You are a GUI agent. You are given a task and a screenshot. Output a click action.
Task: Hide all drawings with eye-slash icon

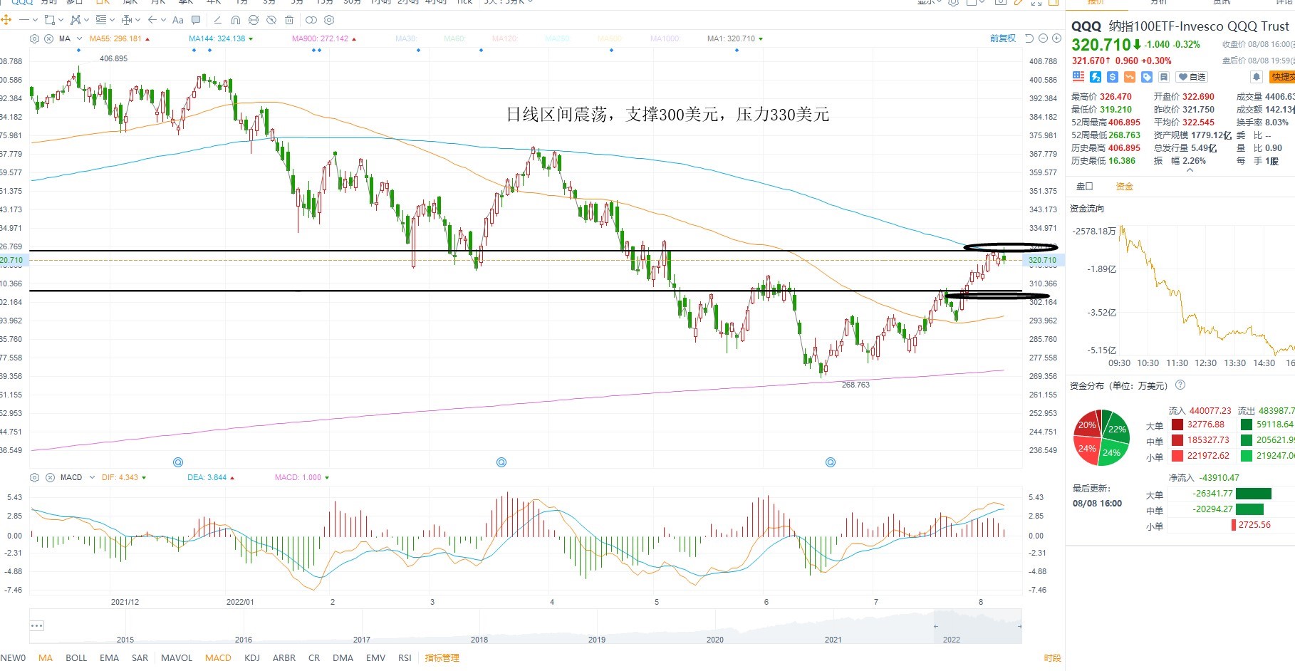pos(271,20)
